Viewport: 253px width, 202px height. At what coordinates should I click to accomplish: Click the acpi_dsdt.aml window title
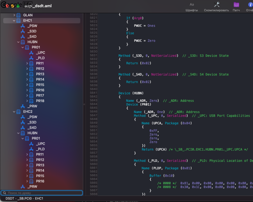pyautogui.click(x=38, y=6)
